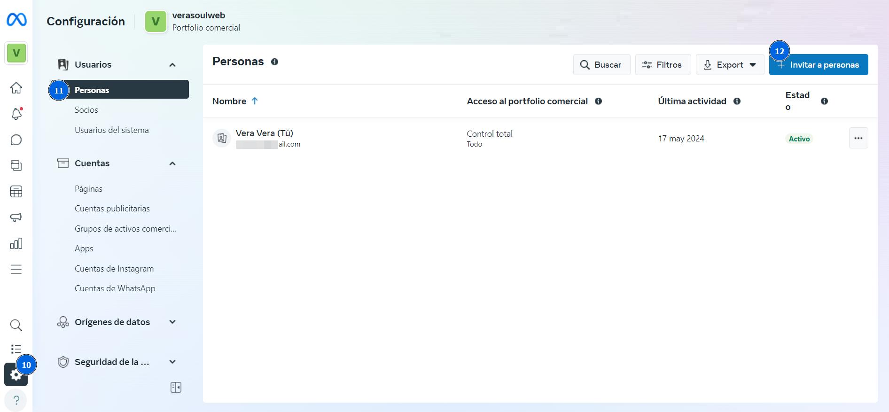Image resolution: width=889 pixels, height=412 pixels.
Task: Go to Home icon in left rail
Action: pos(16,88)
